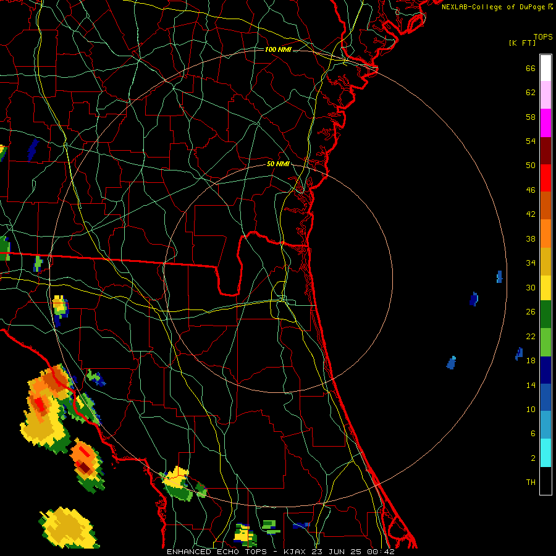Click the white swatch in the tops legend

[545, 68]
